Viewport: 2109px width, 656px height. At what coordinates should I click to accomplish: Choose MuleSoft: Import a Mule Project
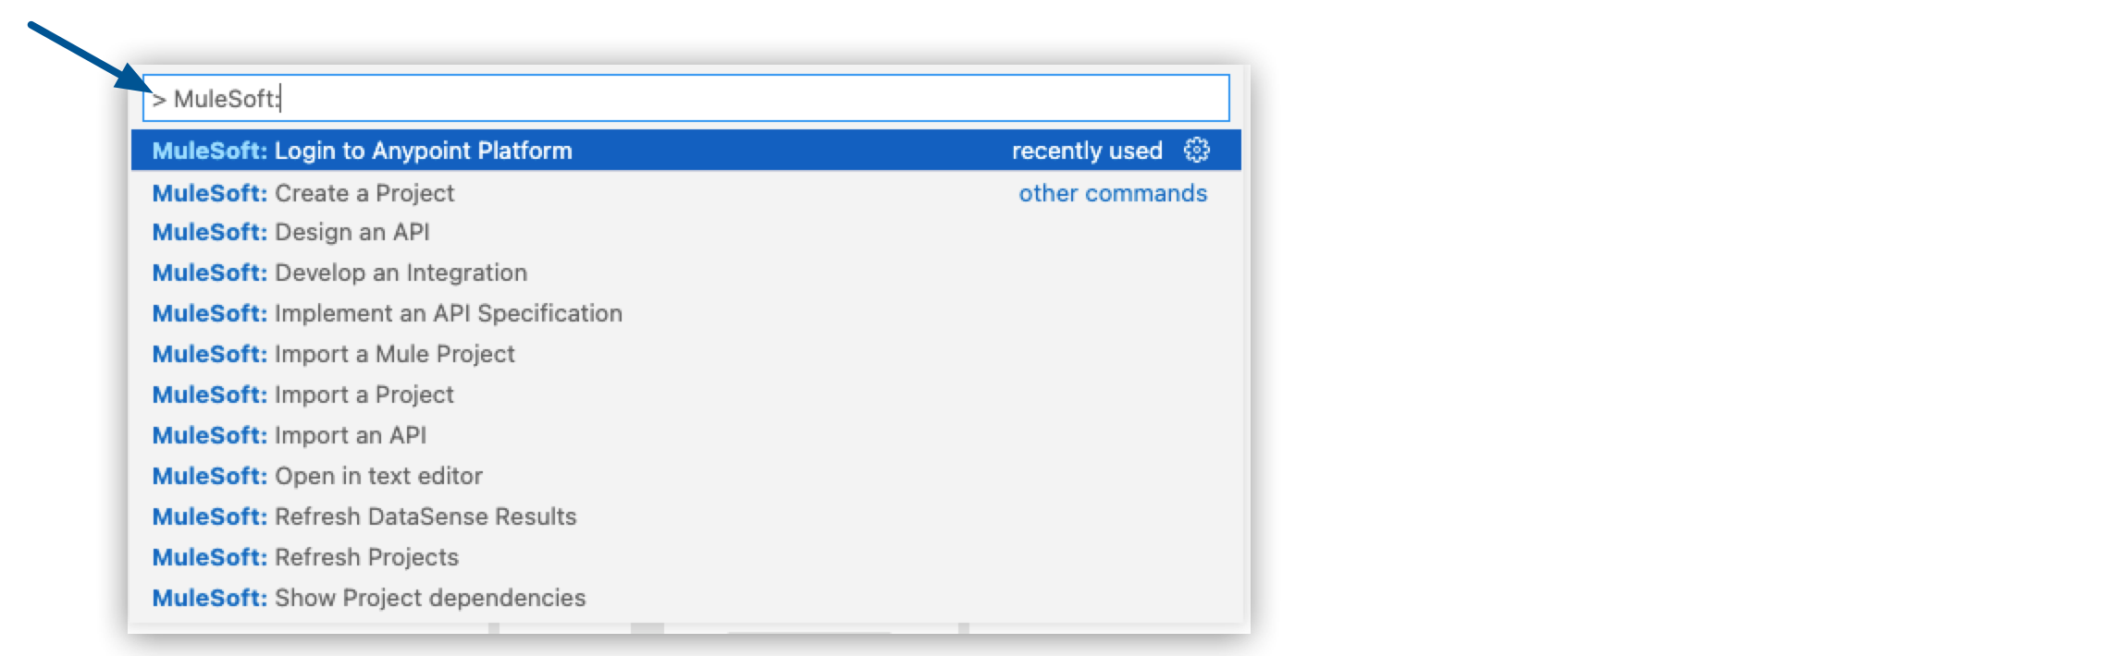333,353
